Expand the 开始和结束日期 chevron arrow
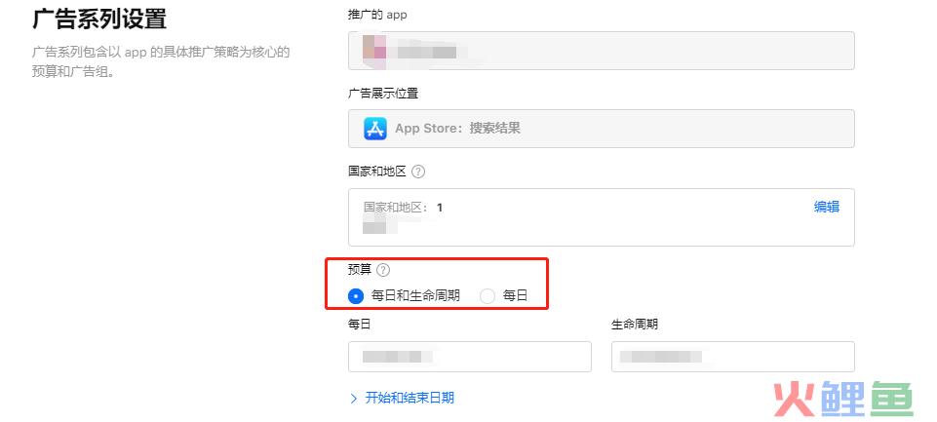 (354, 399)
